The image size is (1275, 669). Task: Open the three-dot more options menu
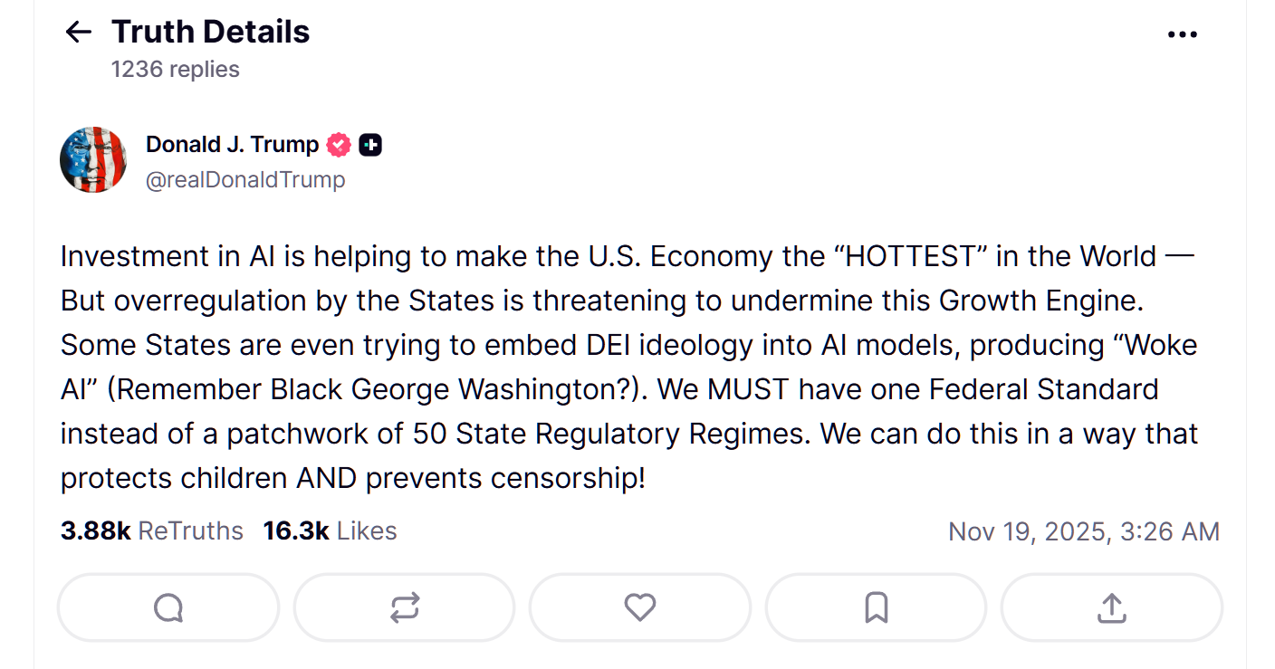[x=1182, y=34]
